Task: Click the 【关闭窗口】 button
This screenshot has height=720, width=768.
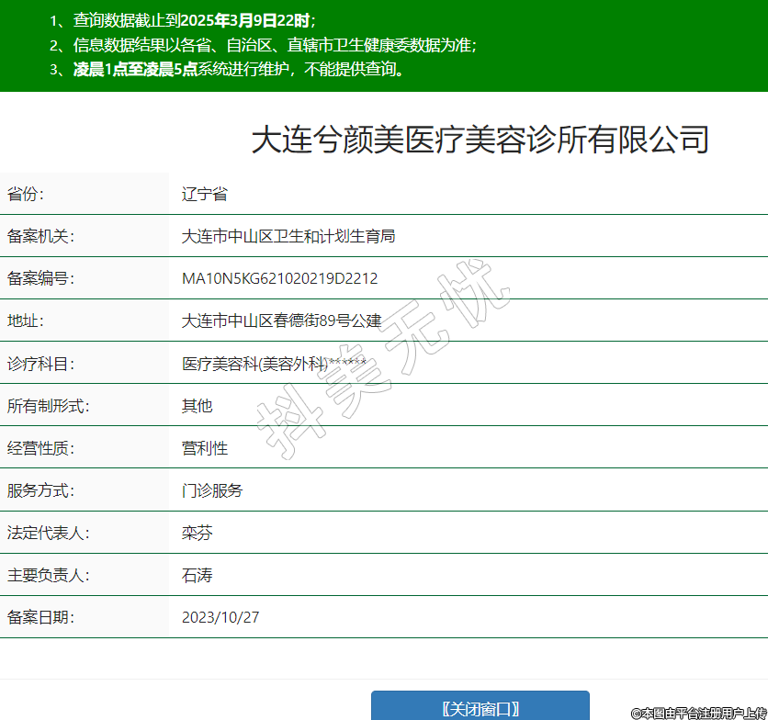Action: tap(480, 707)
